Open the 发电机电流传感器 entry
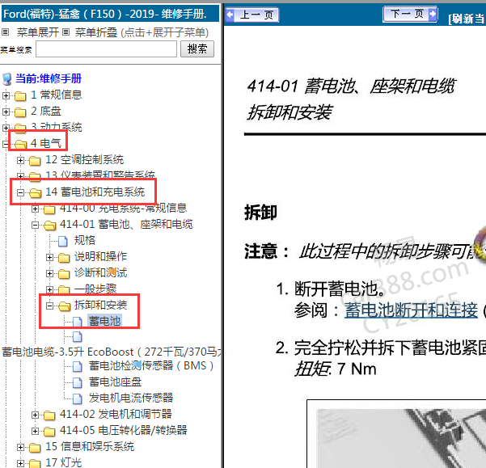This screenshot has width=486, height=468. 131,398
